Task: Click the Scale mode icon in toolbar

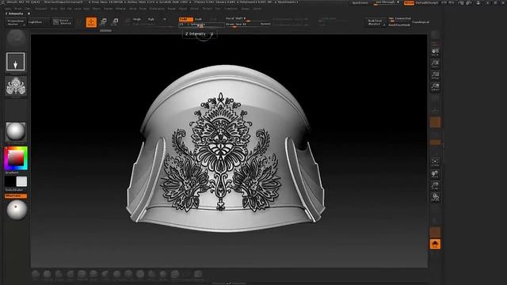Action: click(115, 22)
